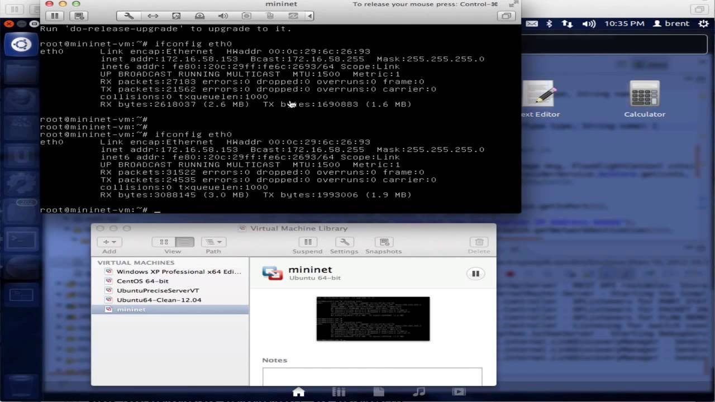Open VM settings wrench in mininet toolbar
Viewport: 715px width, 402px height.
point(128,16)
